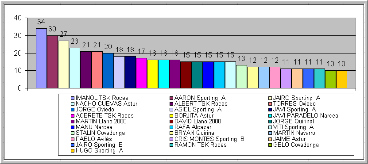The image size is (368, 164).
Task: Click the IMANOL TSK Roces legend swatch
Action: [x=73, y=98]
